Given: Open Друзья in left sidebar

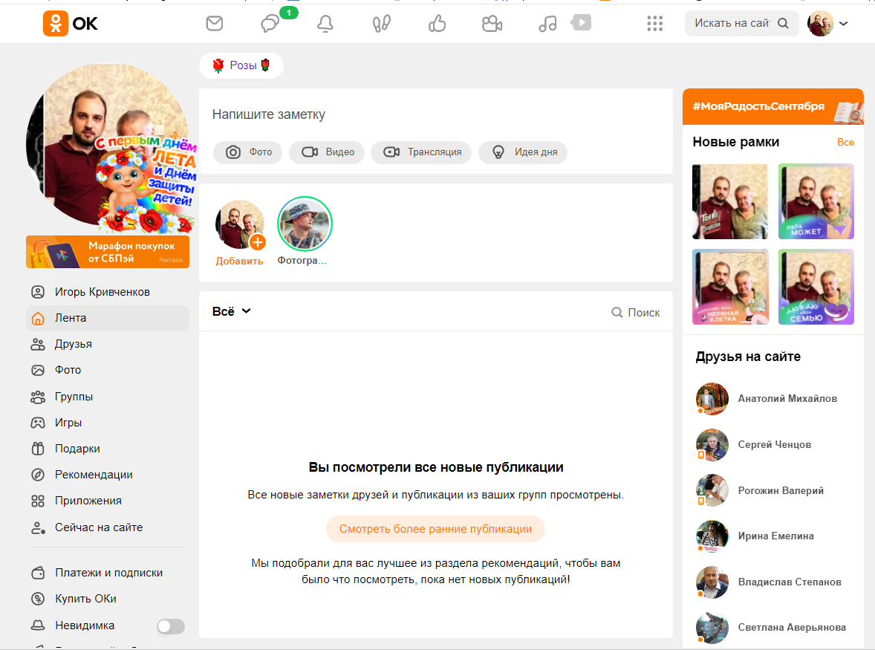Looking at the screenshot, I should coord(73,344).
